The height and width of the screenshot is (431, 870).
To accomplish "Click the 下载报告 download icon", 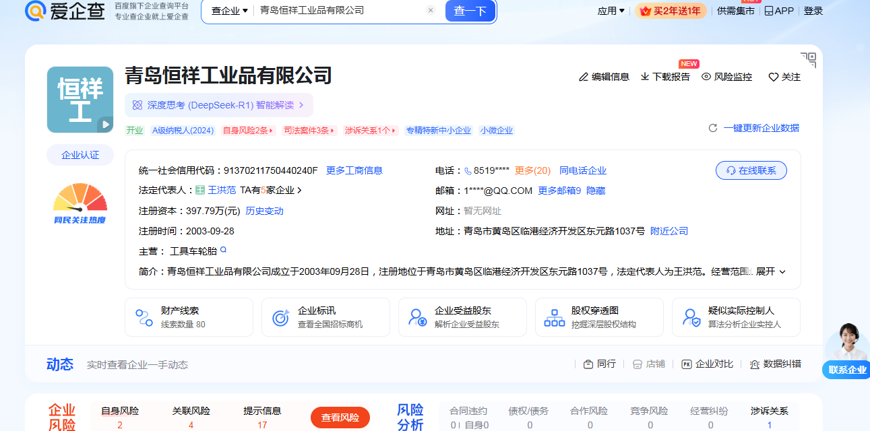I will click(x=645, y=77).
